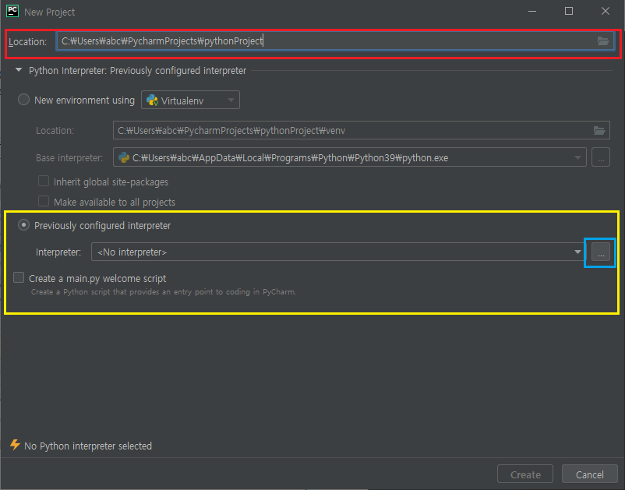
Task: Click browse button next to Interpreter dropdown
Action: click(601, 252)
